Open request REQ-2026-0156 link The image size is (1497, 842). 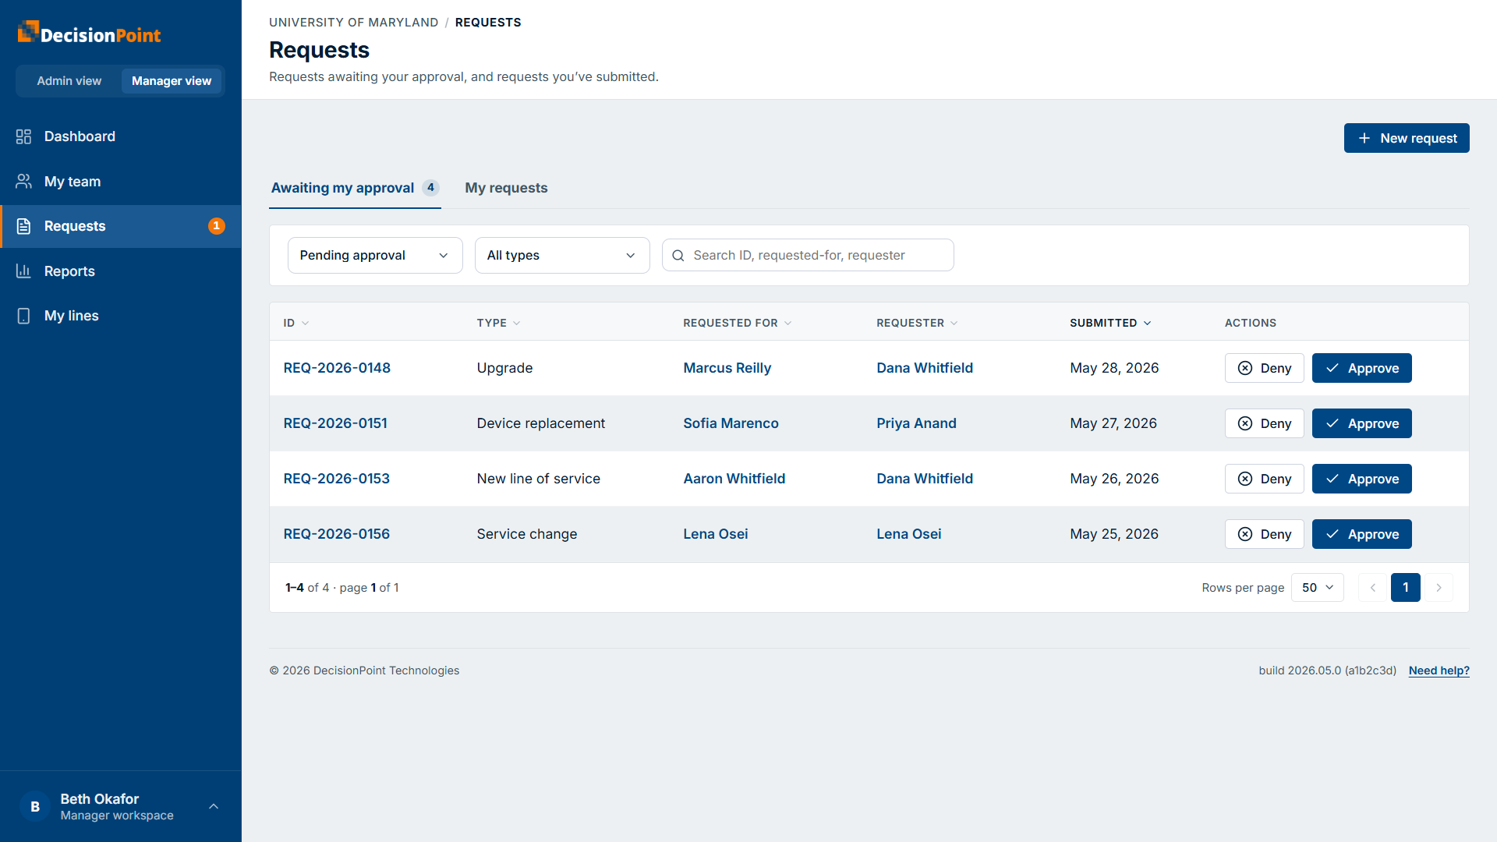[x=336, y=534]
